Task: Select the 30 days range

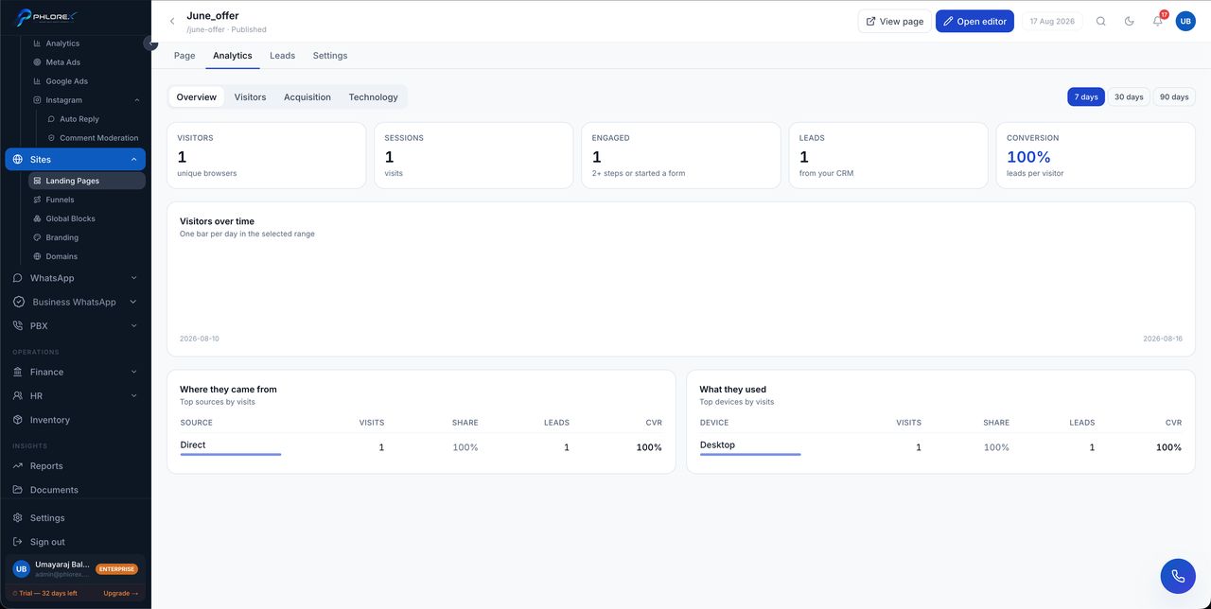Action: coord(1129,96)
